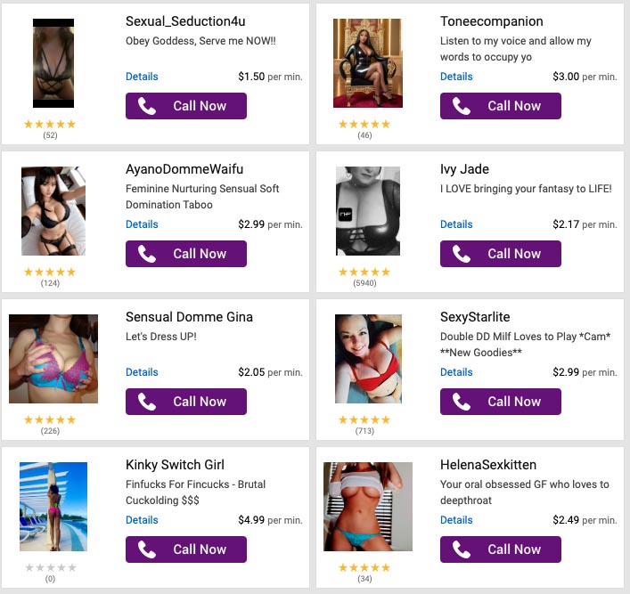This screenshot has height=594, width=630.
Task: Click the AyanoDommeWaifu name heading
Action: tap(184, 169)
